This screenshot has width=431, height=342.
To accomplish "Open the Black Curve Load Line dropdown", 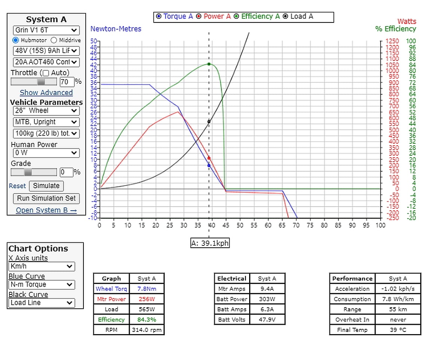I will tap(42, 303).
